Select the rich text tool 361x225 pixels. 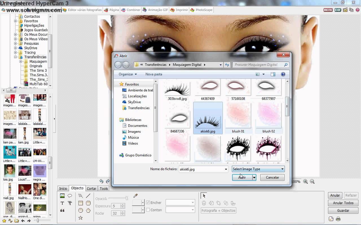click(x=70, y=203)
